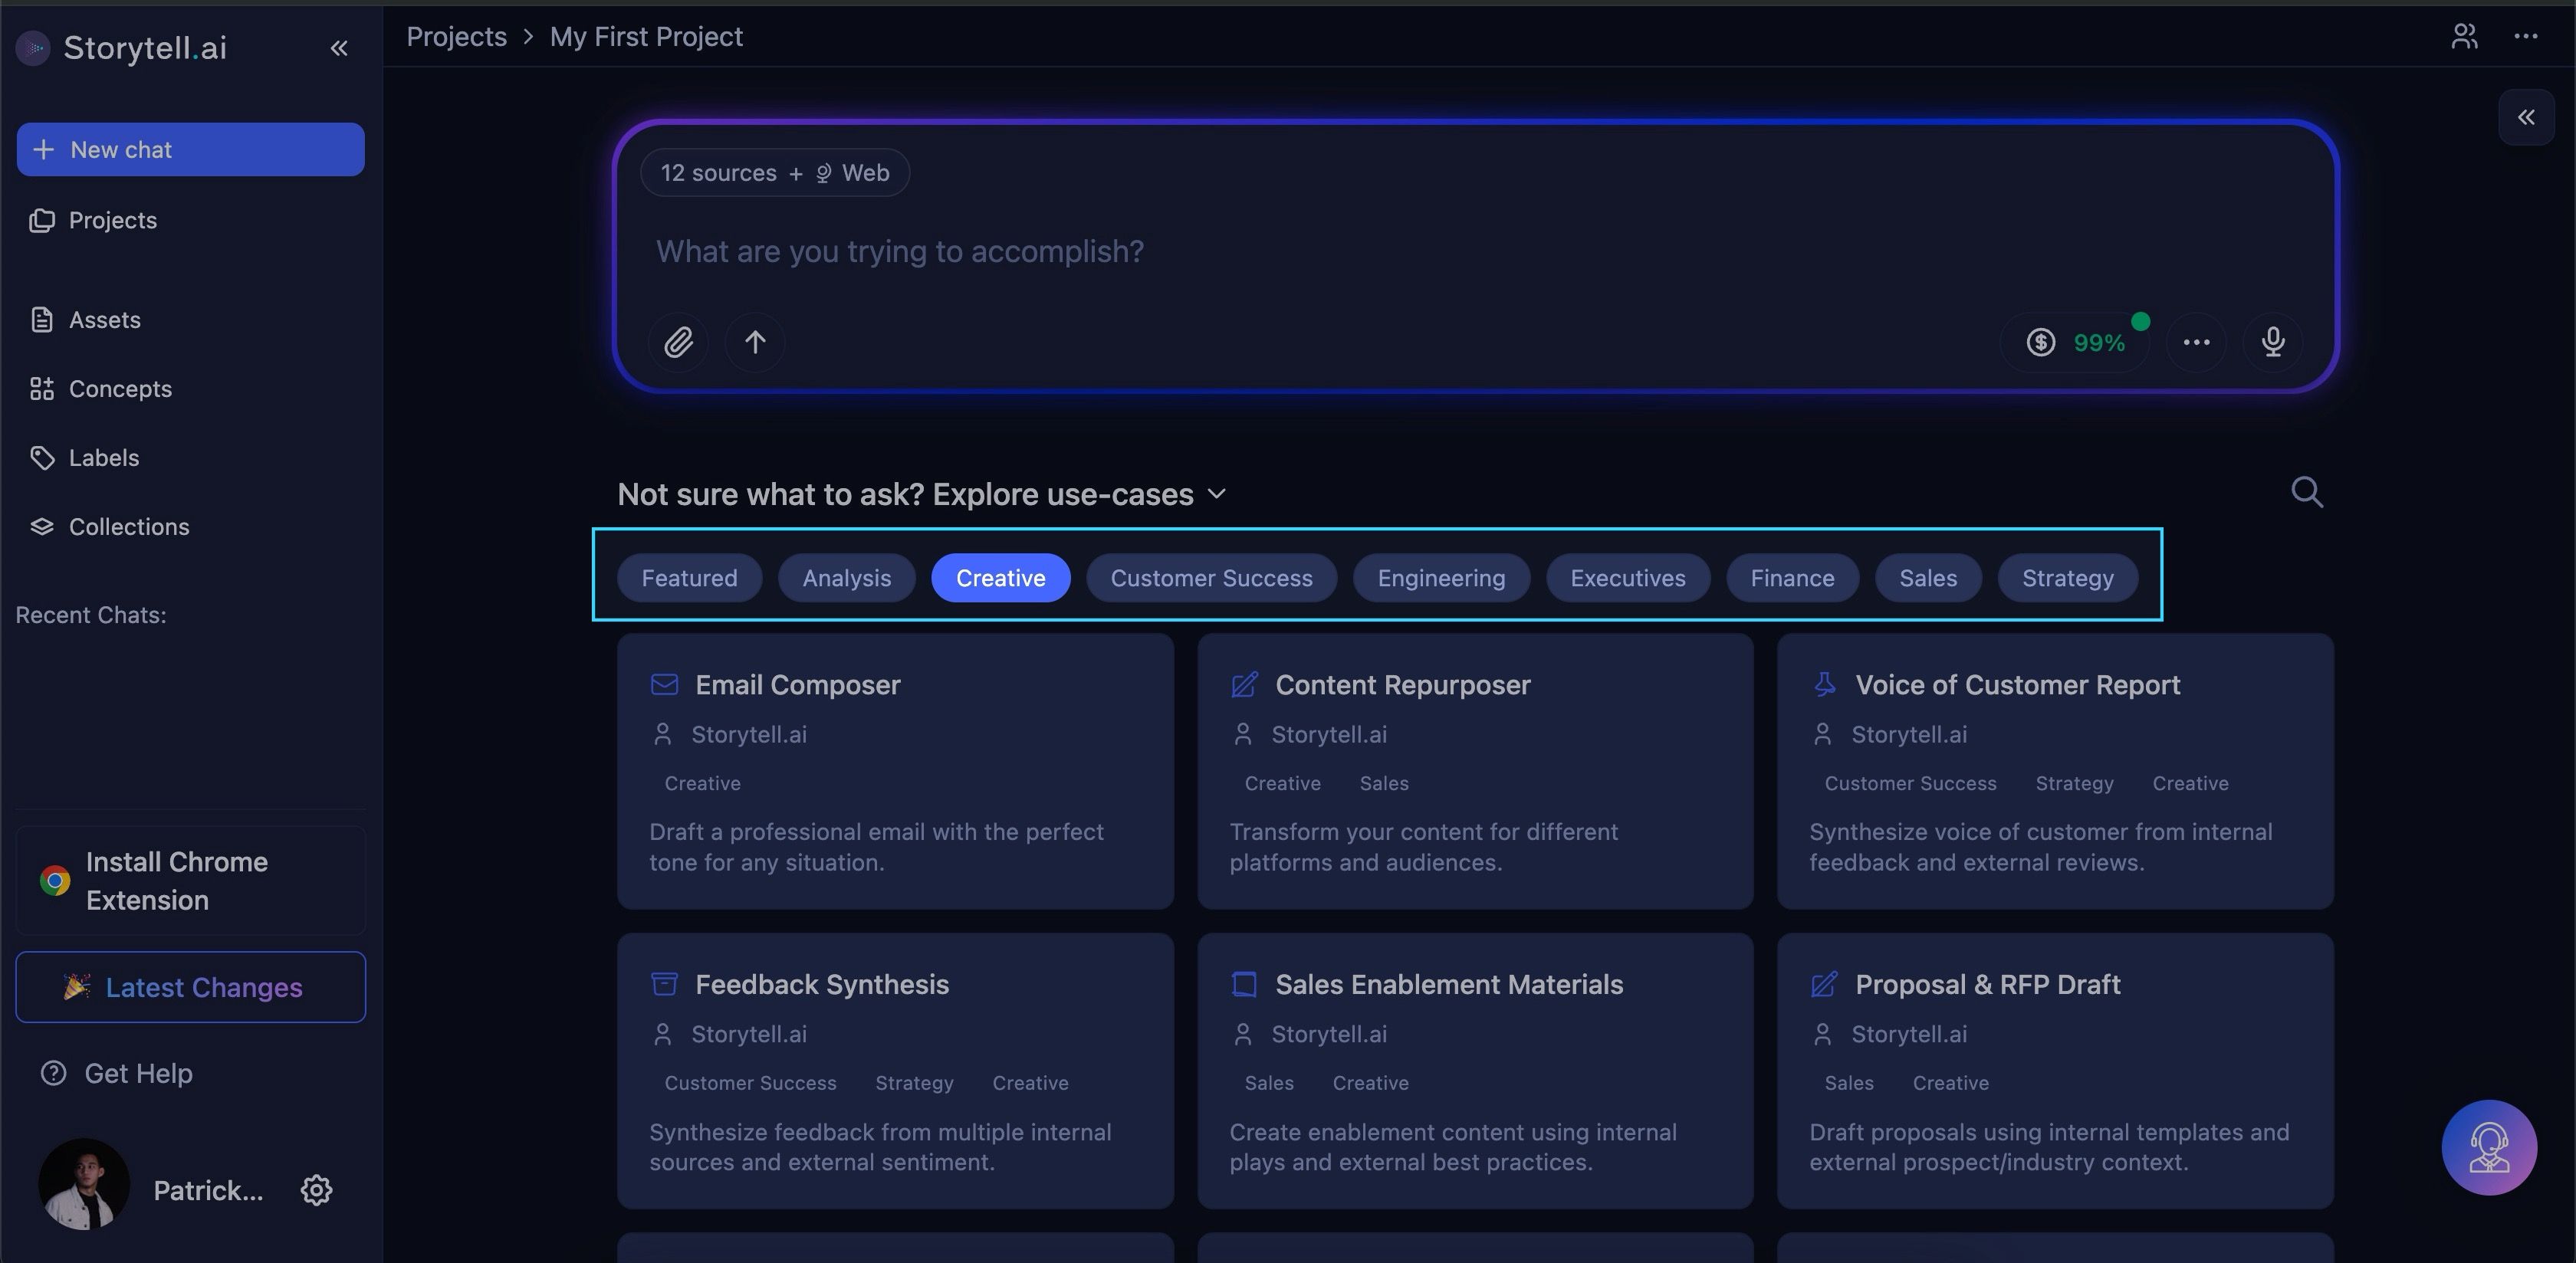Open the prompt options three-dot icon
This screenshot has width=2576, height=1263.
pyautogui.click(x=2196, y=342)
